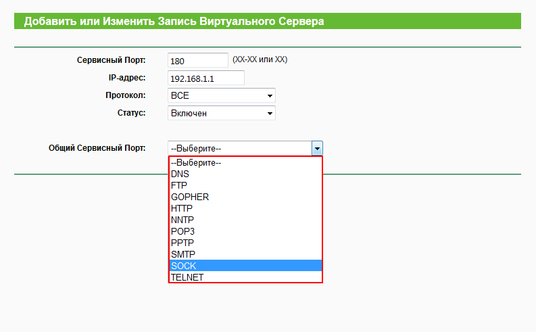Select the --Выберите-- option in the list
The height and width of the screenshot is (332, 536).
coord(245,163)
